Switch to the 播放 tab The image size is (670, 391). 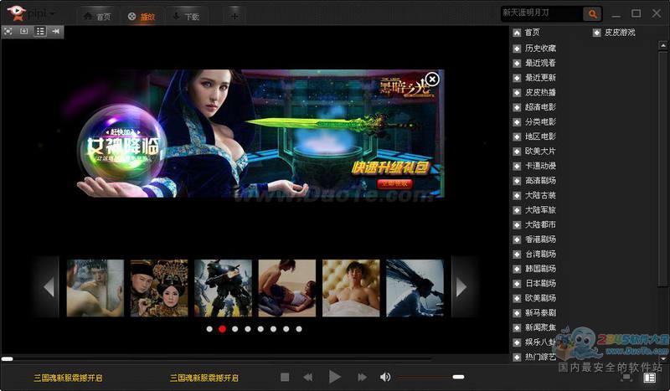(142, 17)
